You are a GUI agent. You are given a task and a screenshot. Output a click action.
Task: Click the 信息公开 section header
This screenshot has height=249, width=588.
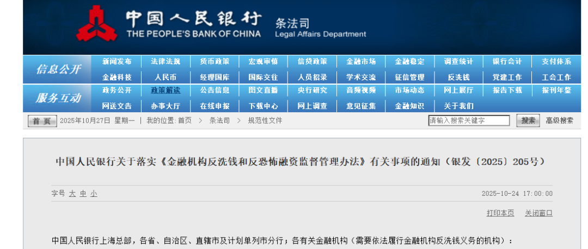tap(57, 69)
